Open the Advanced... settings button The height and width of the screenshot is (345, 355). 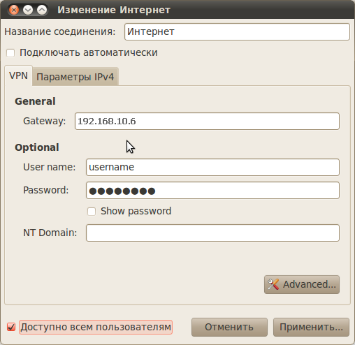pyautogui.click(x=302, y=284)
